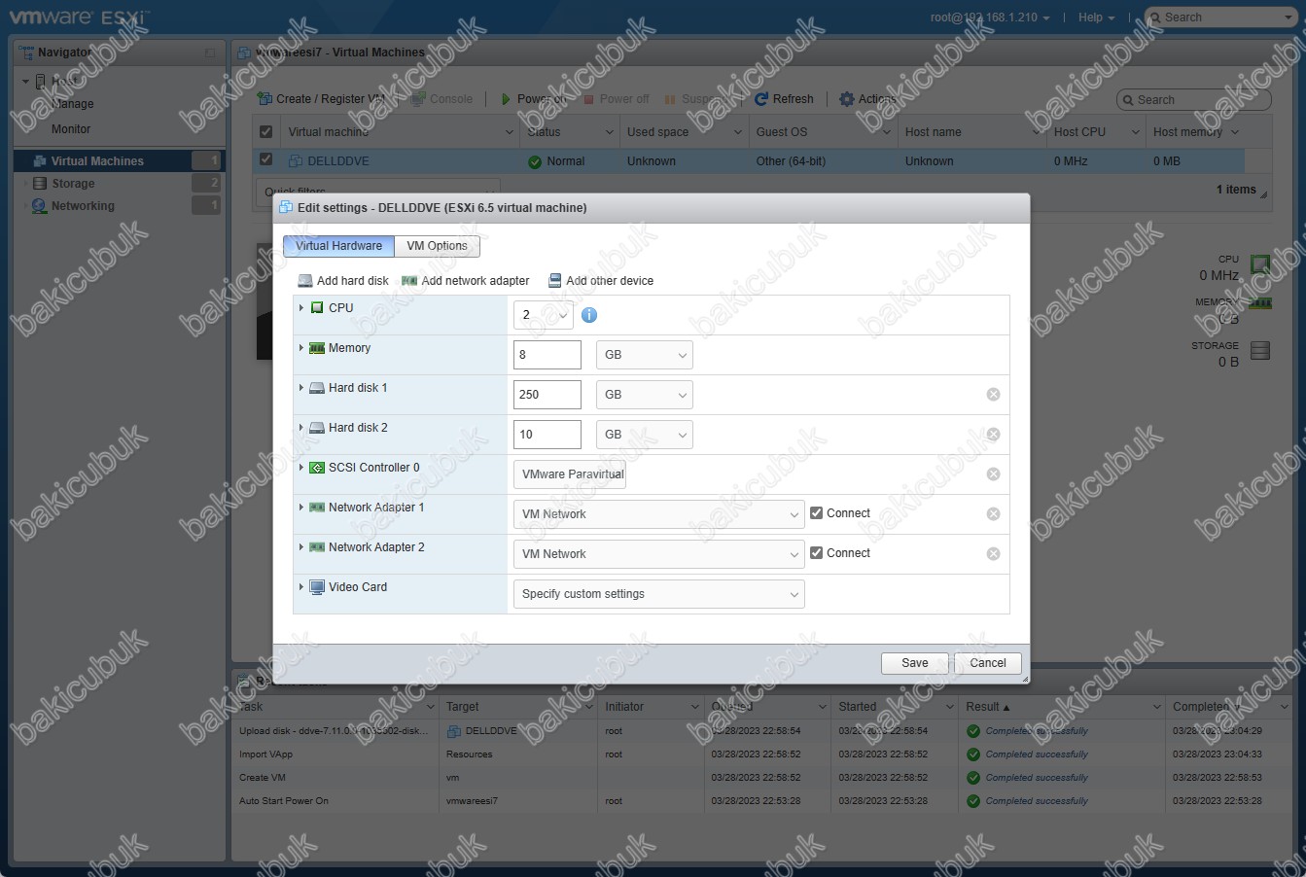Select Manage in the Navigator
1306x877 pixels.
pyautogui.click(x=73, y=104)
